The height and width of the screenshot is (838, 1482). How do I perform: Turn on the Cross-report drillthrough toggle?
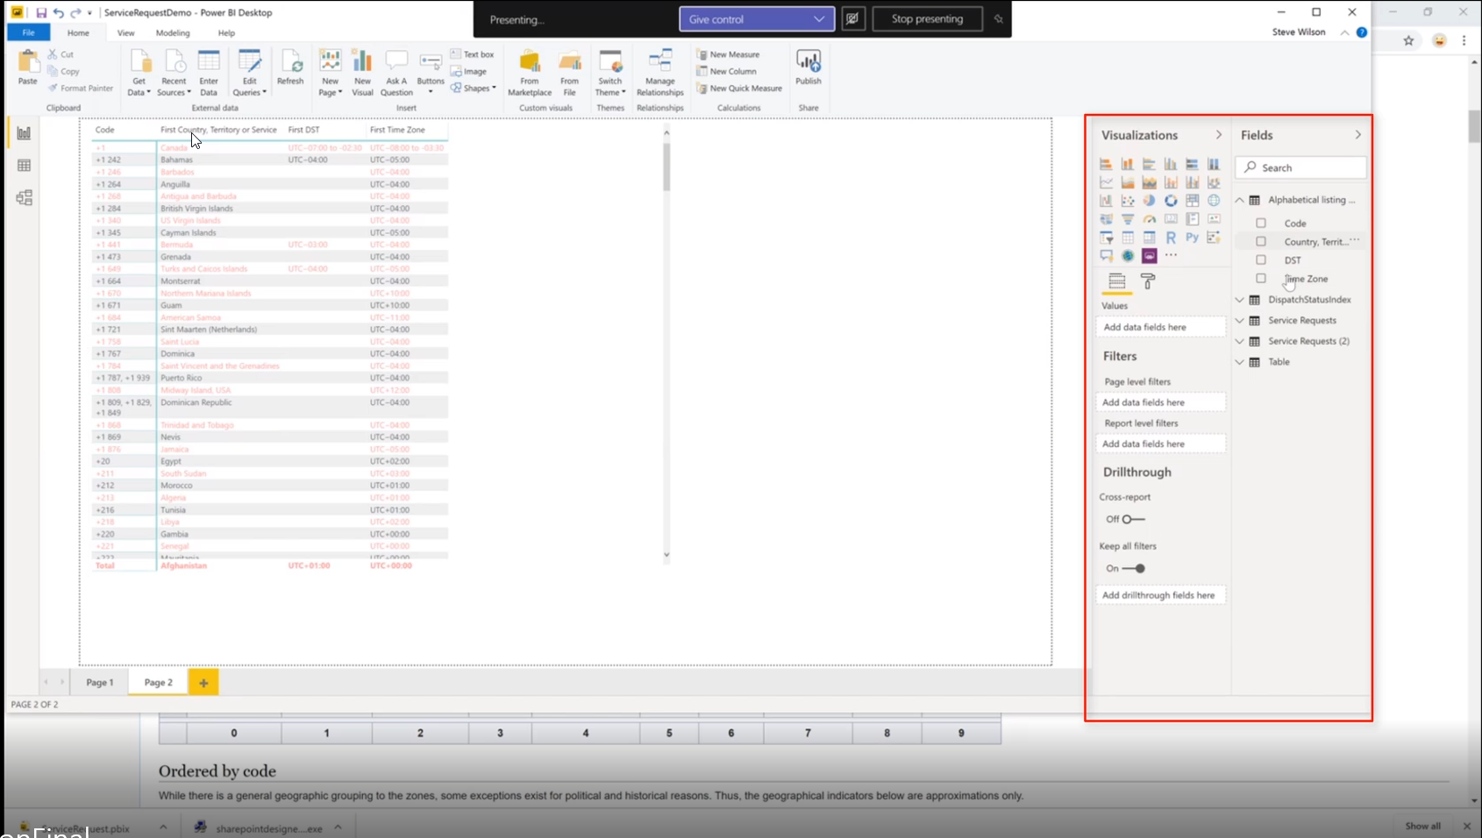coord(1133,519)
